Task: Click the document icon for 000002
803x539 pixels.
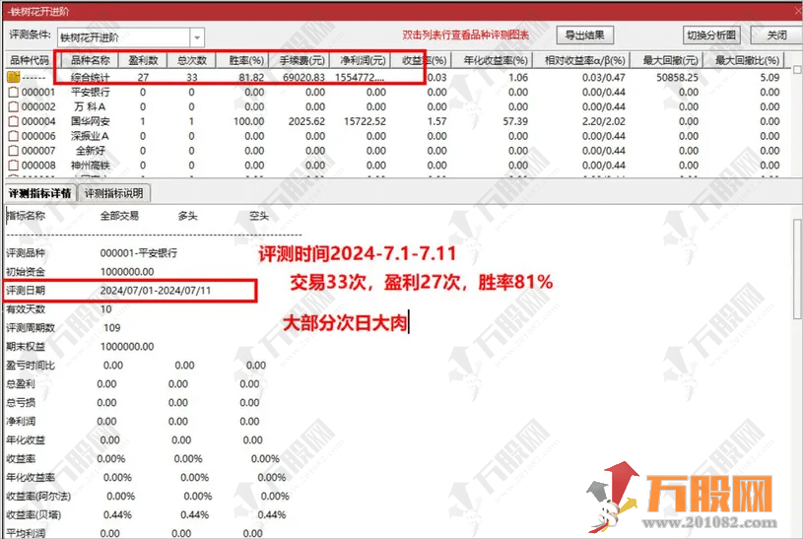Action: (x=14, y=106)
